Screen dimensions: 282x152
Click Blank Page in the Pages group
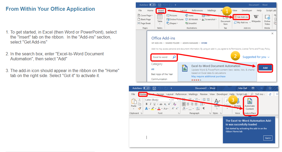point(144,19)
